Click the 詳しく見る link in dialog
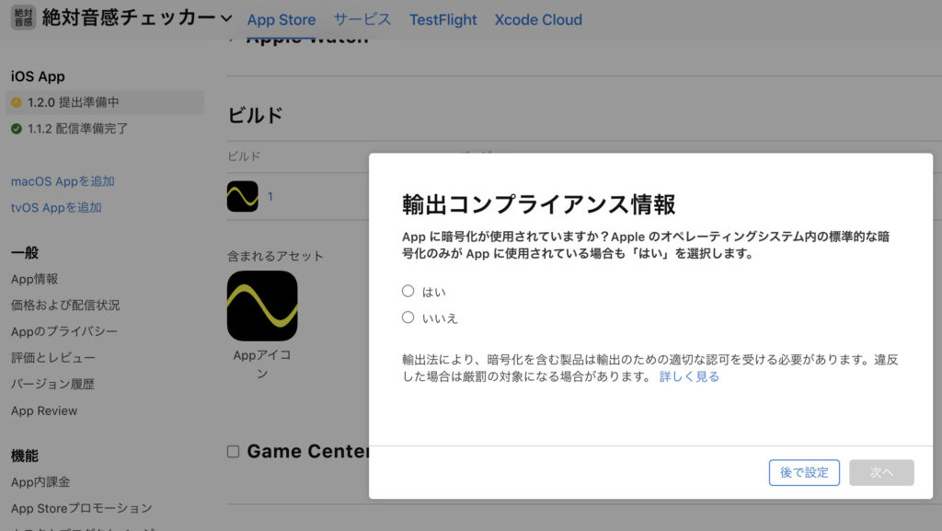Image resolution: width=942 pixels, height=531 pixels. tap(689, 376)
